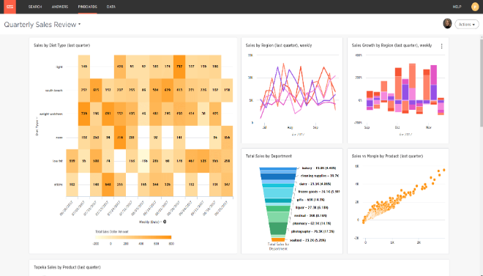Click the ThoughtSpot logo in the top bar
The image size is (483, 276).
[x=10, y=7]
